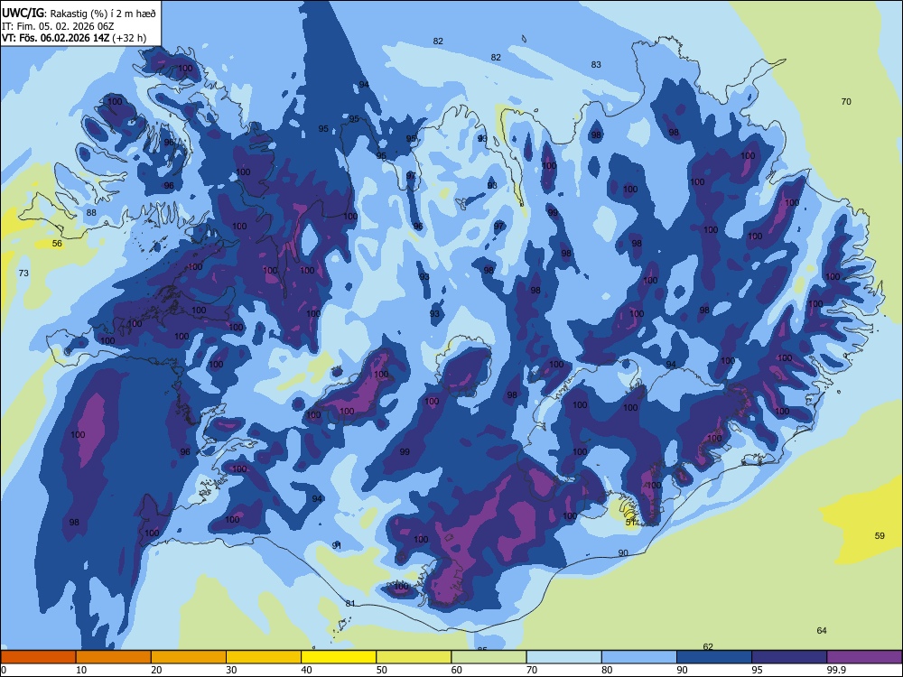Screen dimensions: 903x677
Task: Click the '70' value on the map
Action: tap(846, 102)
